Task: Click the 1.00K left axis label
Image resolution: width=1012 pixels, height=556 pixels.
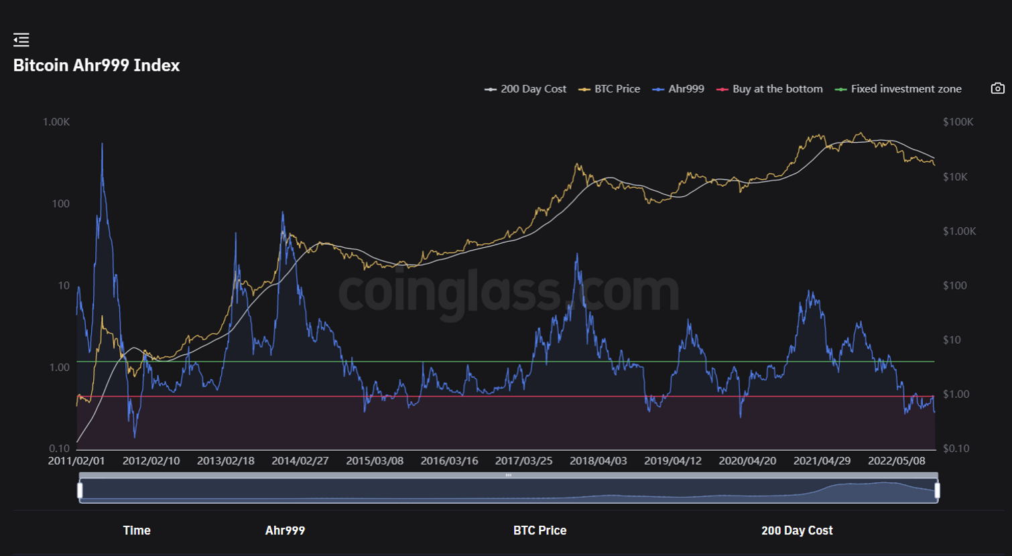Action: click(x=57, y=122)
